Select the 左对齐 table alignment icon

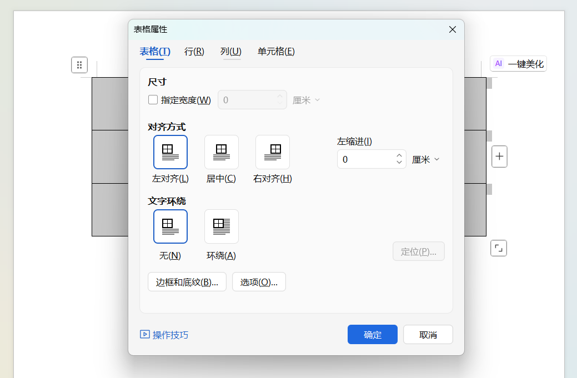(170, 152)
